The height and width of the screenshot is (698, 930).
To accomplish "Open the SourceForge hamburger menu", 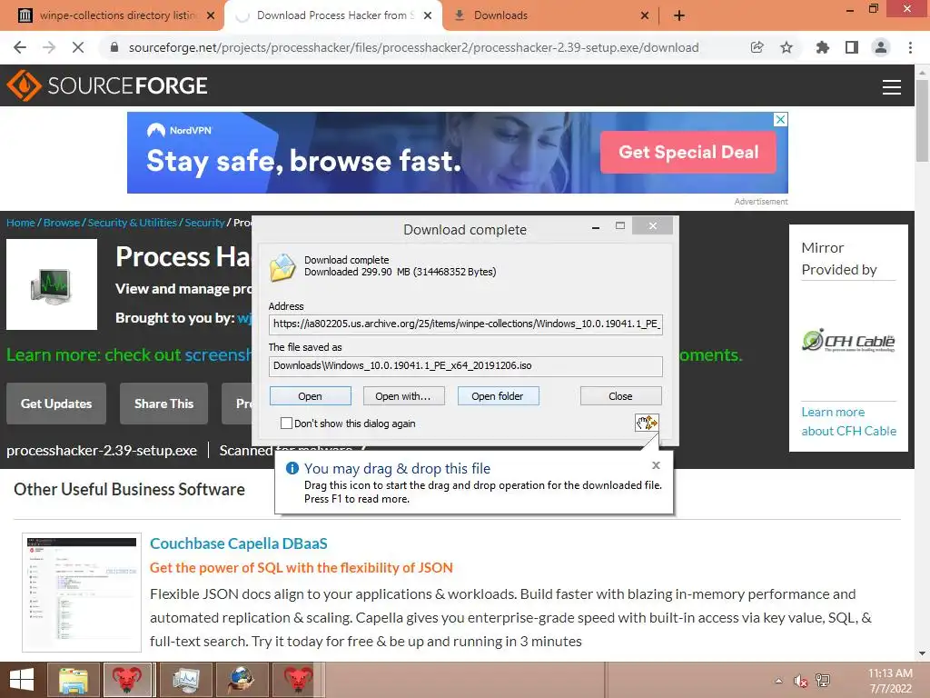I will coord(892,87).
